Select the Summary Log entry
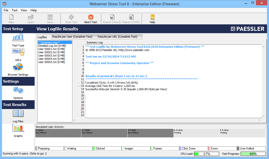269x159 pixels. 55,42
